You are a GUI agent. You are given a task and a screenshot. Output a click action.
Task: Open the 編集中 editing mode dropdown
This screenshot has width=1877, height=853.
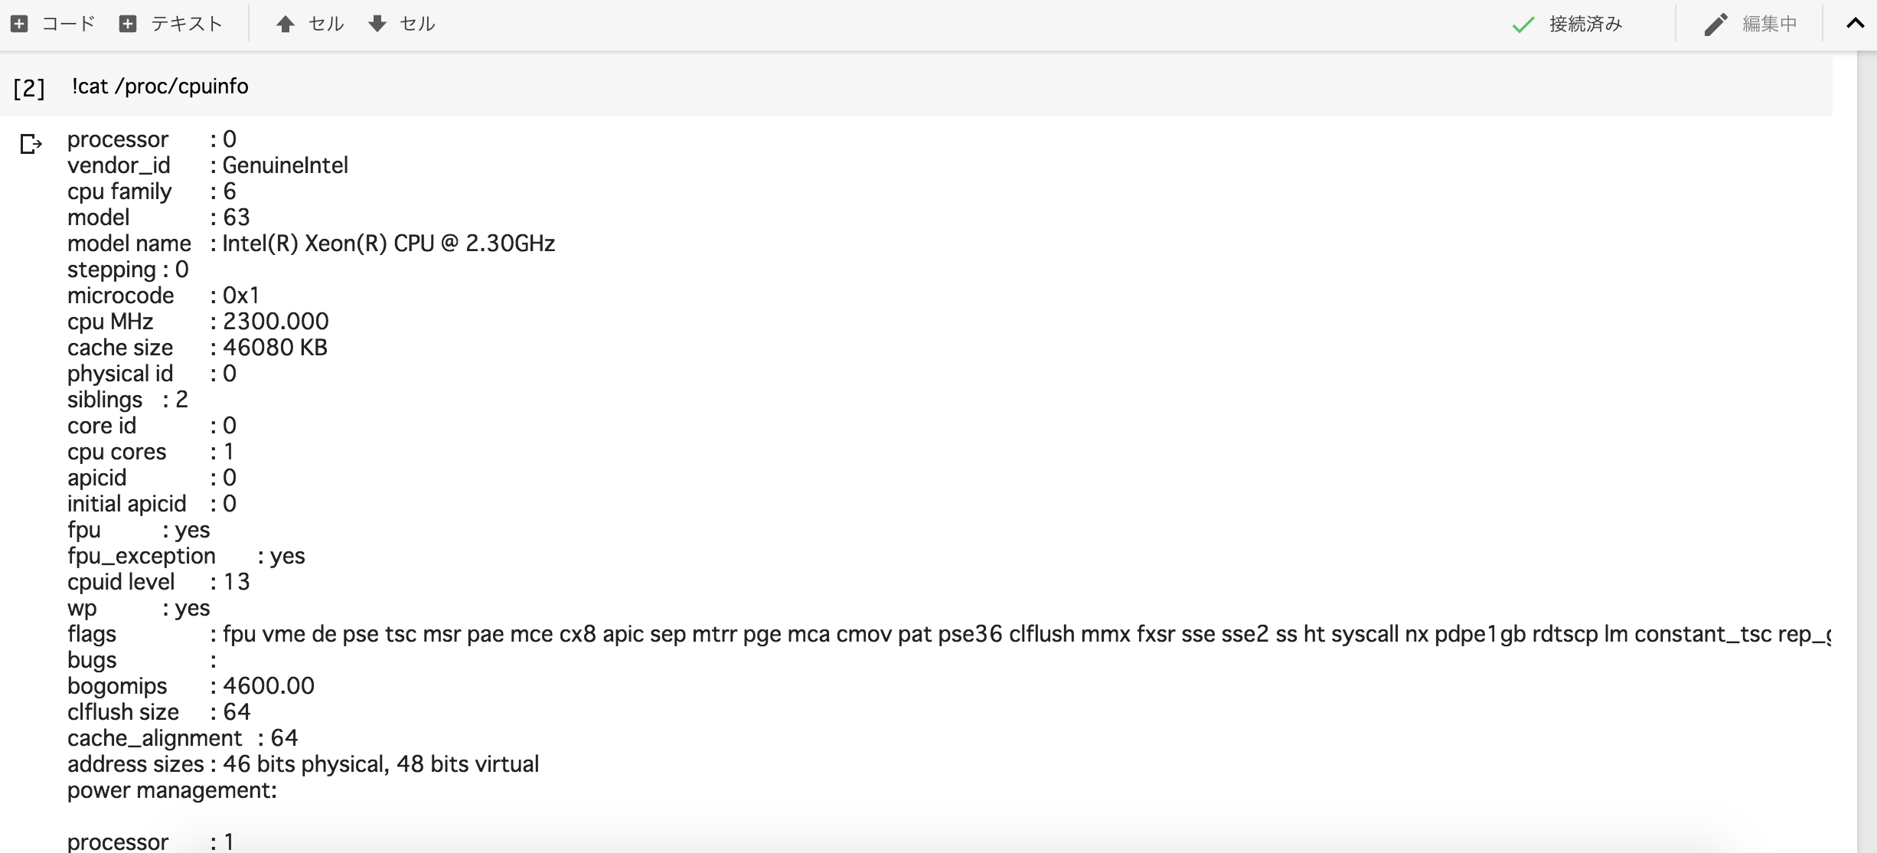coord(1751,25)
